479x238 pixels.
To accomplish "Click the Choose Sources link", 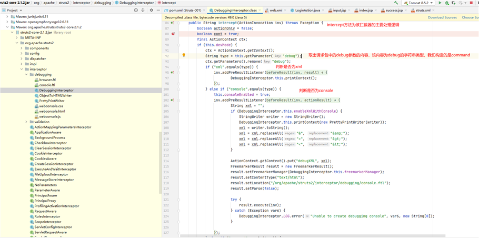I will 470,17.
